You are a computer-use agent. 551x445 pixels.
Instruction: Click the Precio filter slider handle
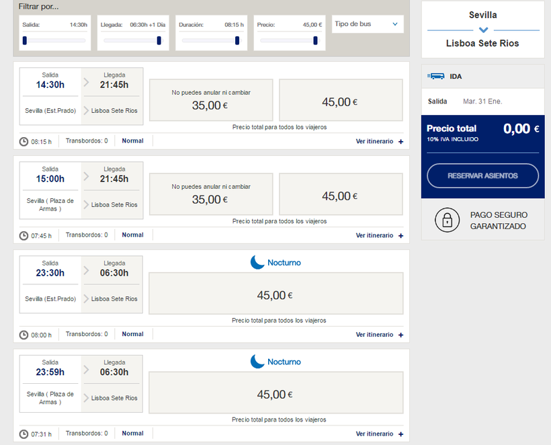click(x=315, y=40)
